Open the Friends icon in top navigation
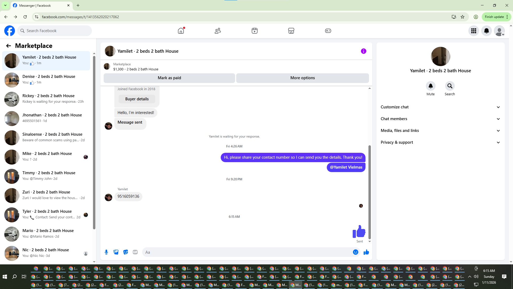Viewport: 513px width, 289px height. (x=218, y=31)
